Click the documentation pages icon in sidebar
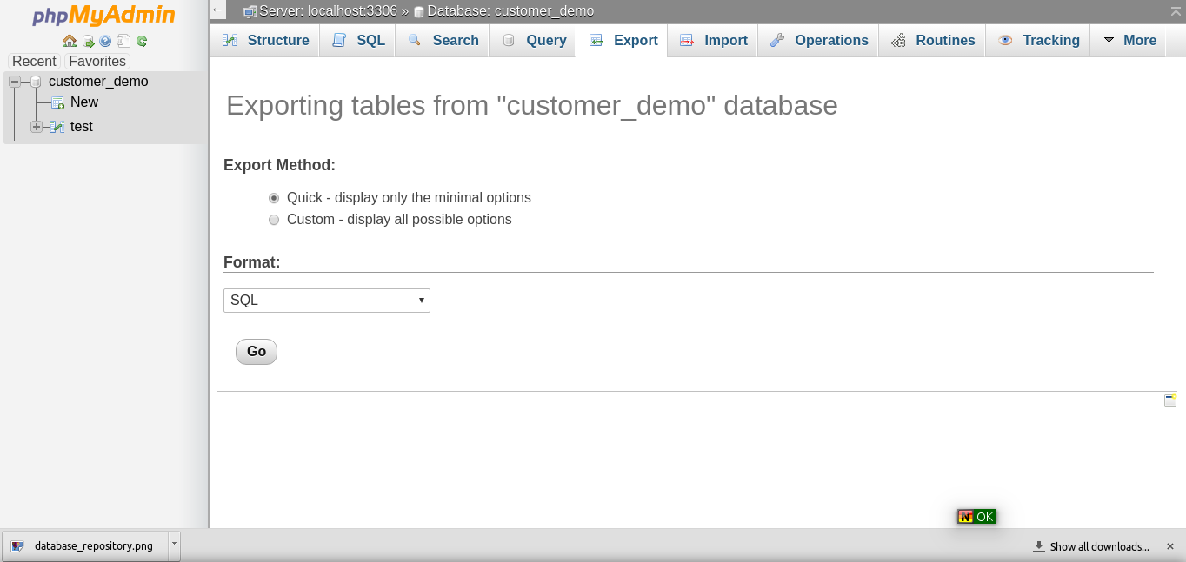This screenshot has width=1186, height=562. point(123,41)
